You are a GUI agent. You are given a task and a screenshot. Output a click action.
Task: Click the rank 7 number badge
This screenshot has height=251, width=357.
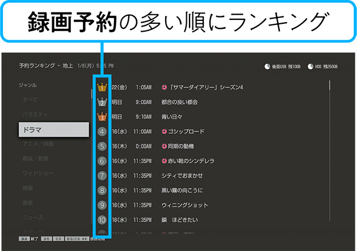(102, 176)
